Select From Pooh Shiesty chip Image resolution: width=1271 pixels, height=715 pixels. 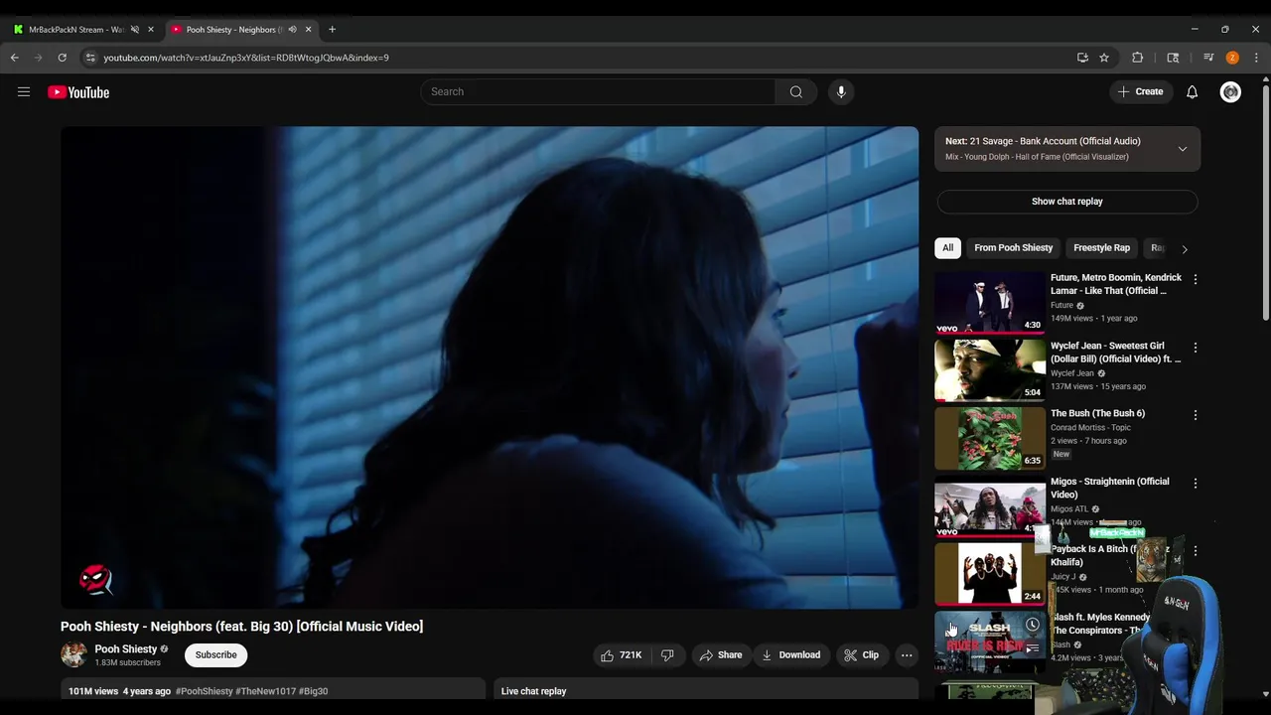[1014, 248]
